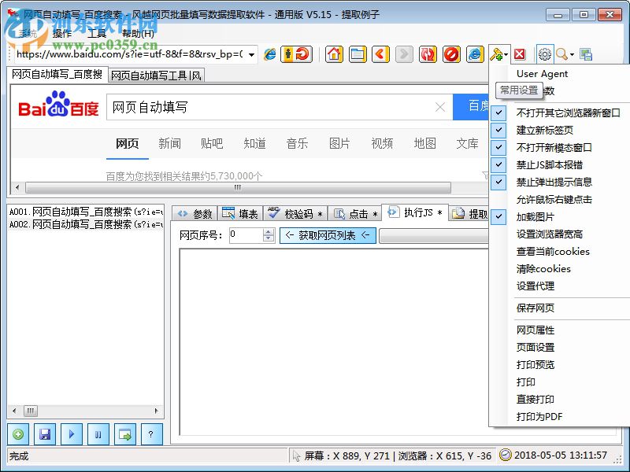Increase 网页序号 using the up stepper arrow
630x472 pixels.
click(x=268, y=230)
